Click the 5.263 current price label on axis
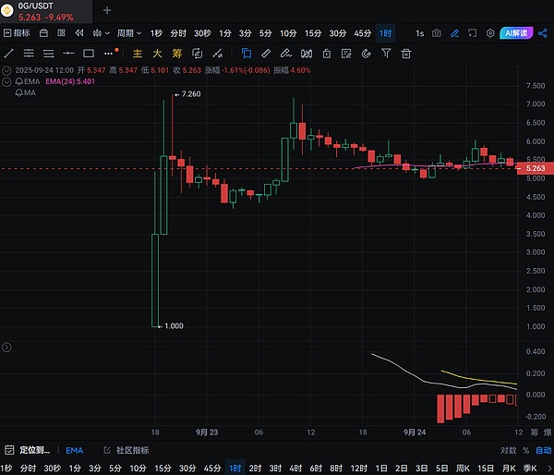 click(x=535, y=169)
